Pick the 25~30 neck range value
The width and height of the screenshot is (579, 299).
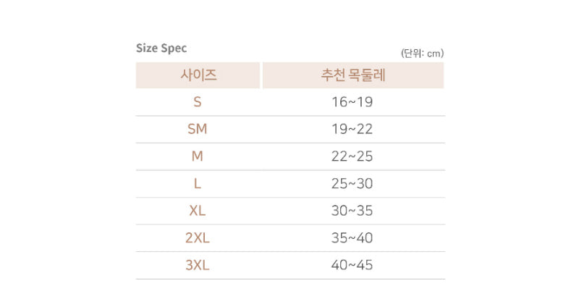[x=352, y=184]
